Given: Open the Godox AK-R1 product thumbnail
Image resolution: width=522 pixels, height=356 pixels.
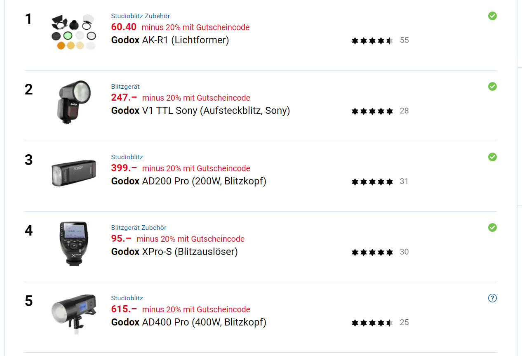Looking at the screenshot, I should click(74, 32).
